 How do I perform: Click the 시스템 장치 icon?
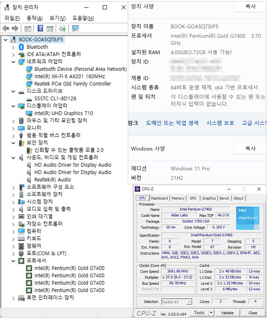(21, 202)
